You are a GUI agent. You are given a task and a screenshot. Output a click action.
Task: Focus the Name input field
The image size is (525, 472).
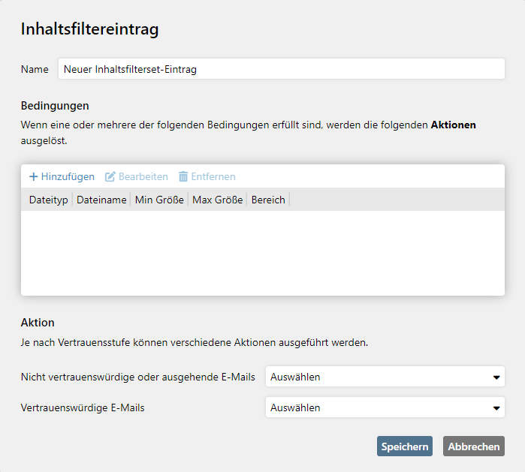click(282, 69)
